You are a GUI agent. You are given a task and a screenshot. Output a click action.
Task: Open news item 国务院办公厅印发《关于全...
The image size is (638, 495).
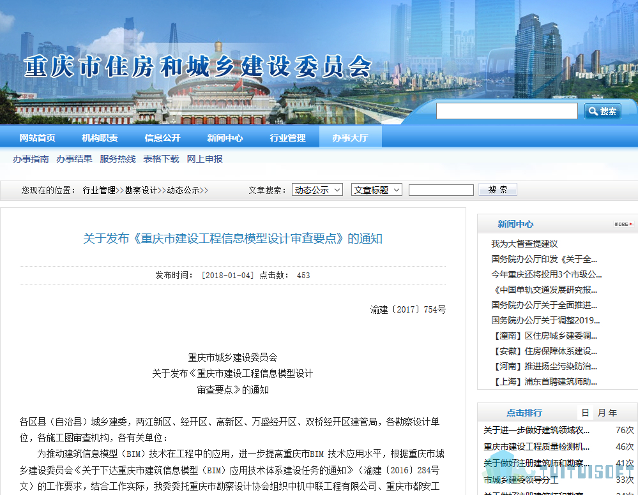(544, 259)
